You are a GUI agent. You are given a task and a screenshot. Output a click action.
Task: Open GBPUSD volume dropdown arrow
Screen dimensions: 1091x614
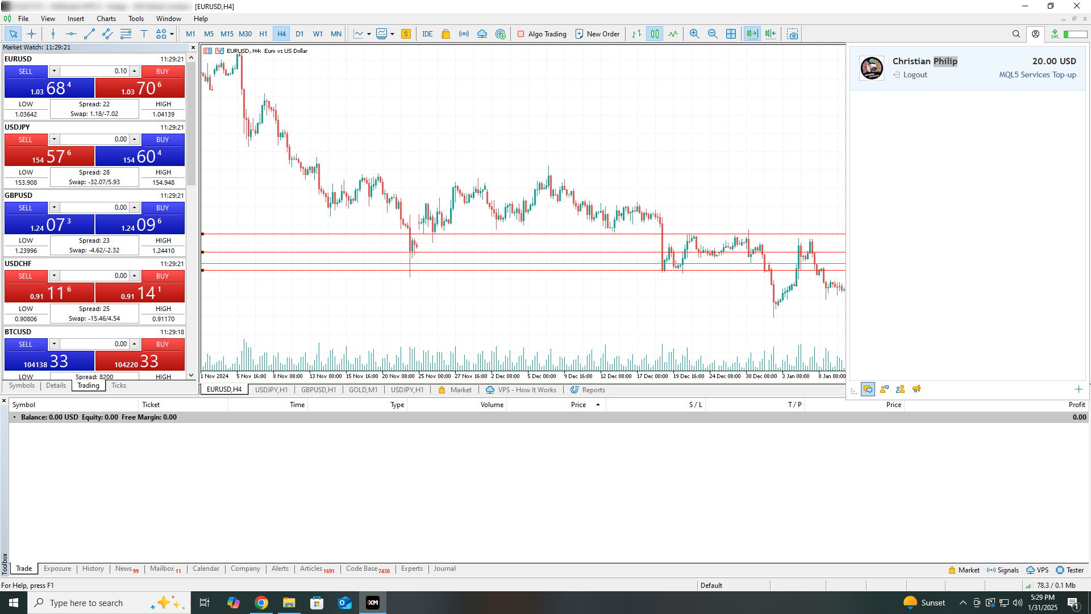tap(54, 208)
